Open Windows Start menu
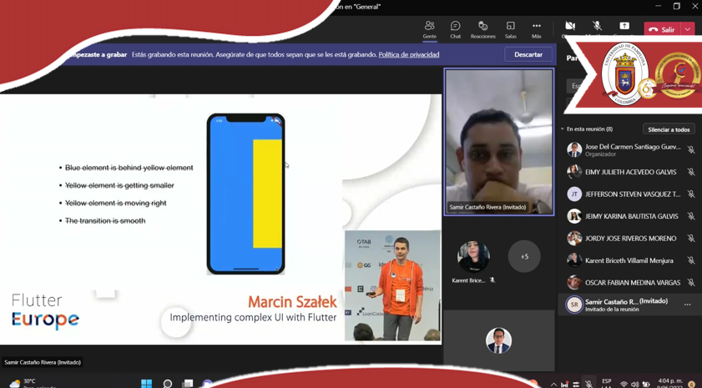Image resolution: width=702 pixels, height=388 pixels. pos(146,383)
